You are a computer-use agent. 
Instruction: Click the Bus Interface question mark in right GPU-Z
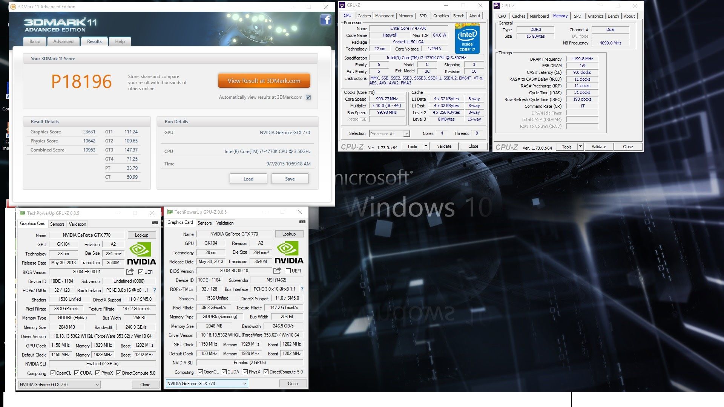point(302,289)
